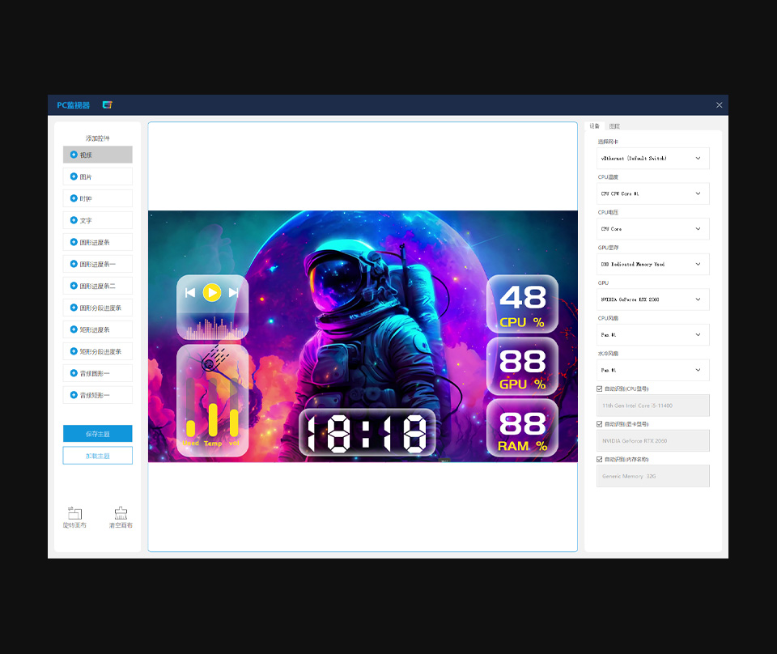
Task: Open the GPU NVIDIA GeForce dropdown
Action: (652, 299)
